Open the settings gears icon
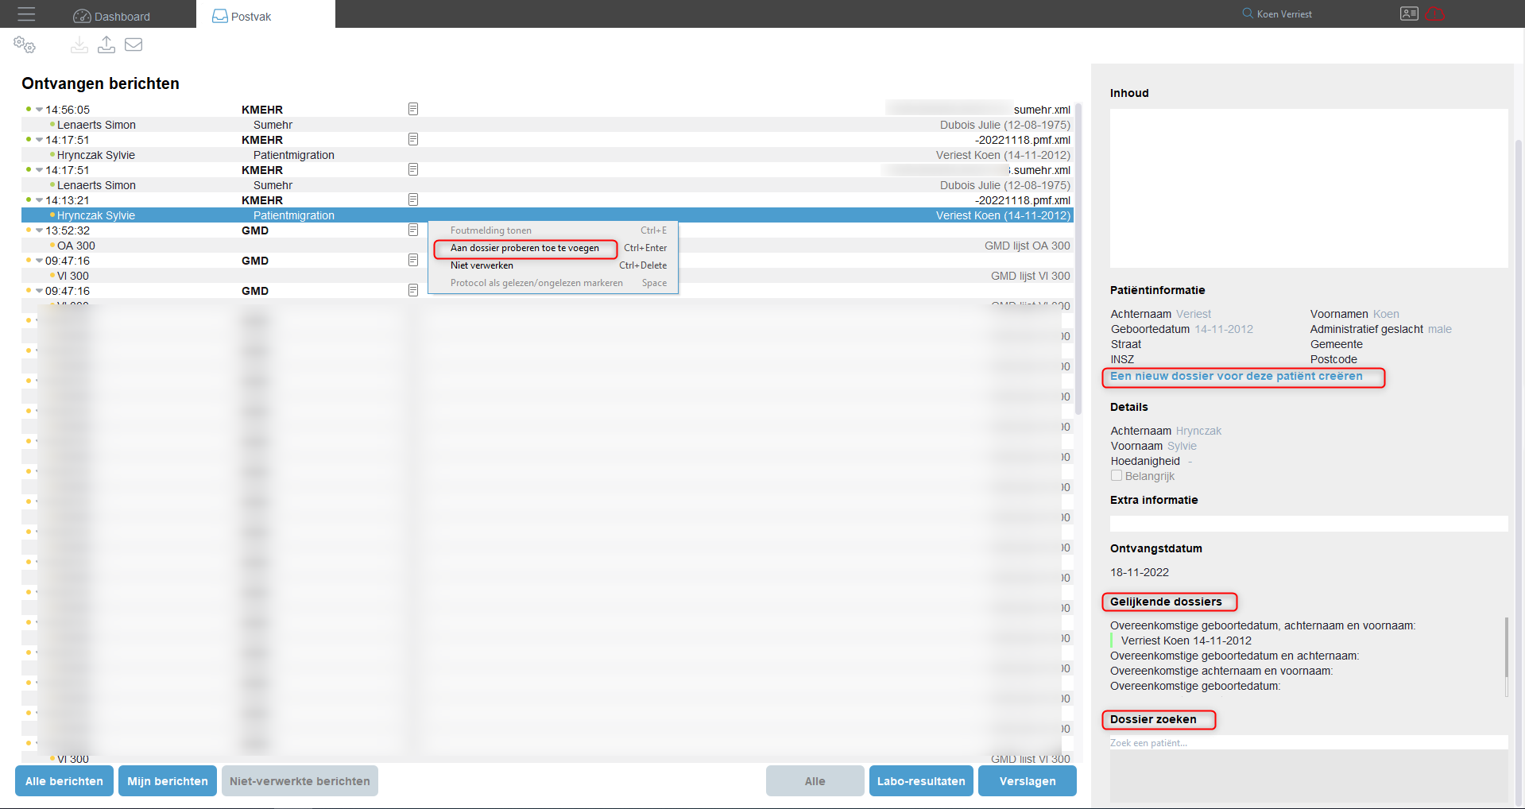Viewport: 1525px width, 809px height. pos(25,45)
